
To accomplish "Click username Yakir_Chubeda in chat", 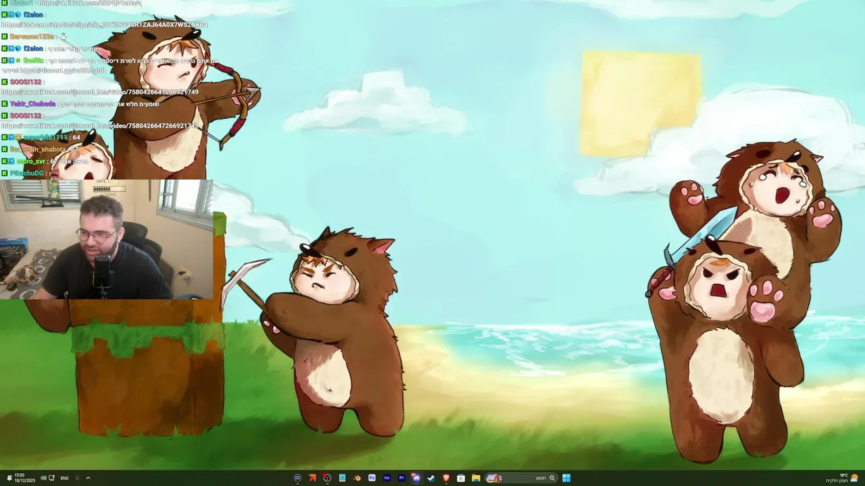I will (x=32, y=104).
